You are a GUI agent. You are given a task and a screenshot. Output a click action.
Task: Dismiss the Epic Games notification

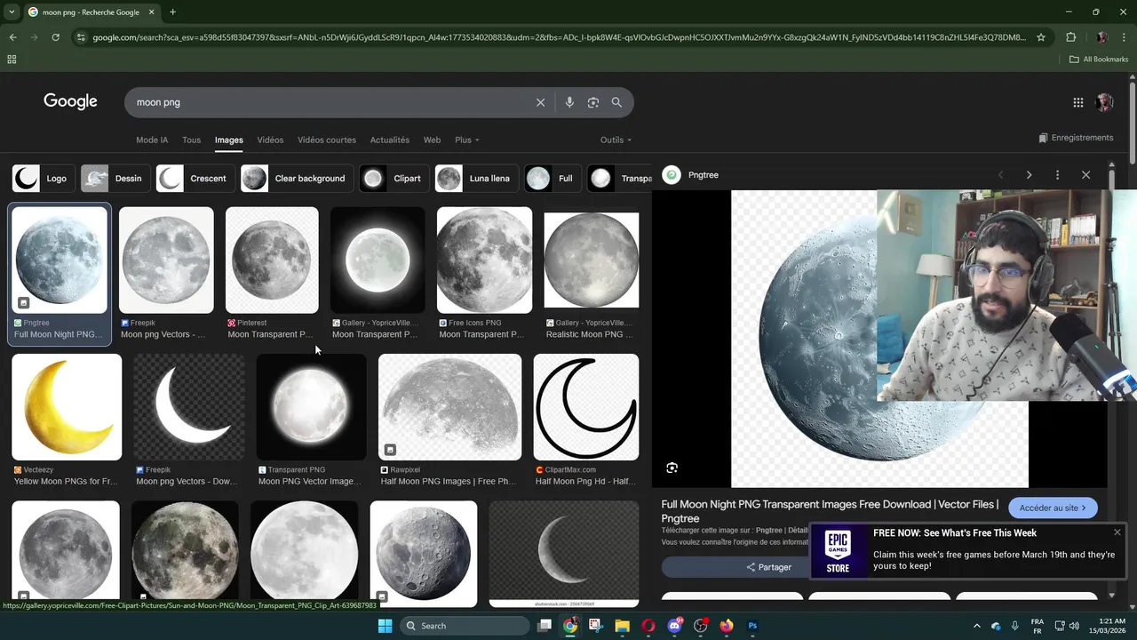click(1117, 532)
